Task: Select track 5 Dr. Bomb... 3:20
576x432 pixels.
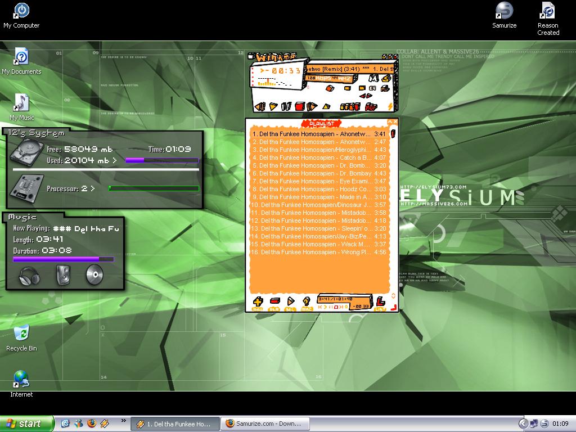Action: coord(319,166)
